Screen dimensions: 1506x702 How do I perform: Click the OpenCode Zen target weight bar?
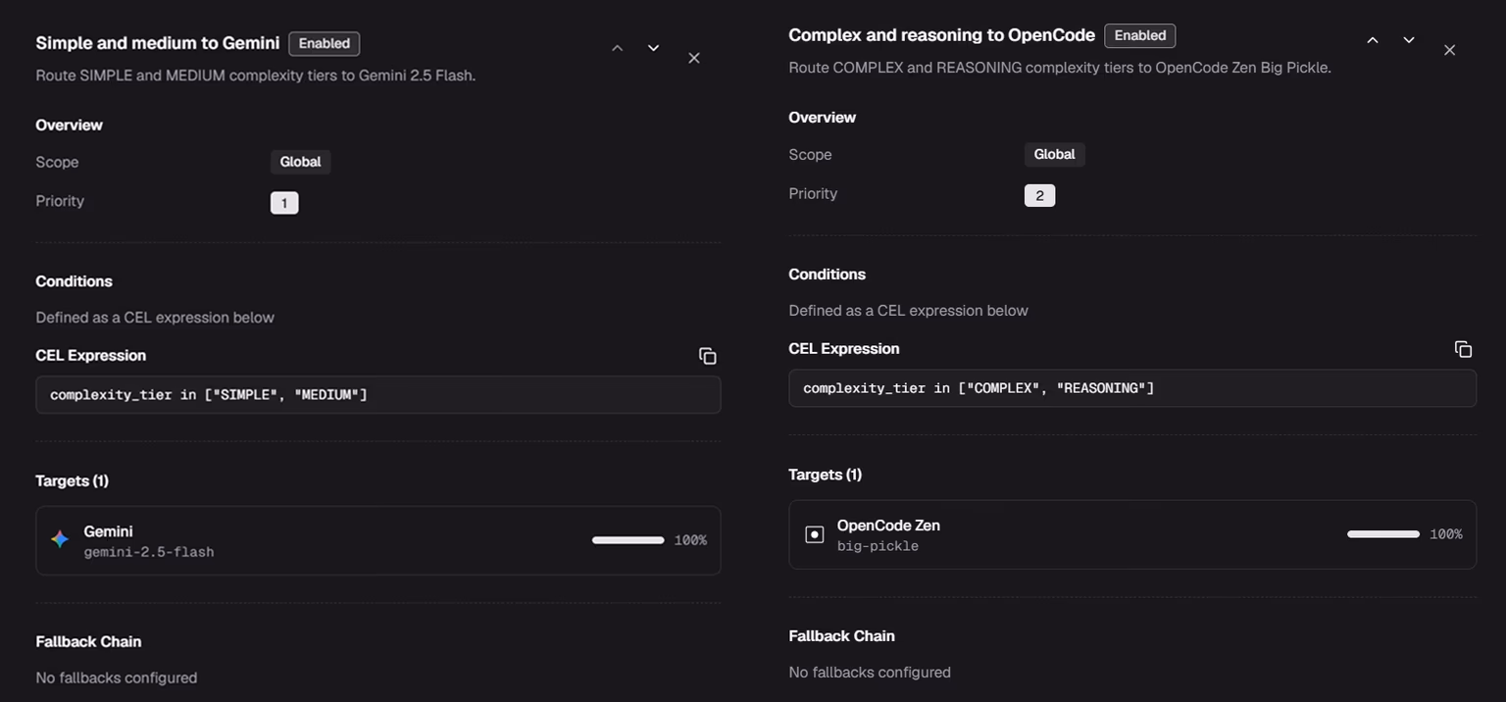pos(1383,534)
